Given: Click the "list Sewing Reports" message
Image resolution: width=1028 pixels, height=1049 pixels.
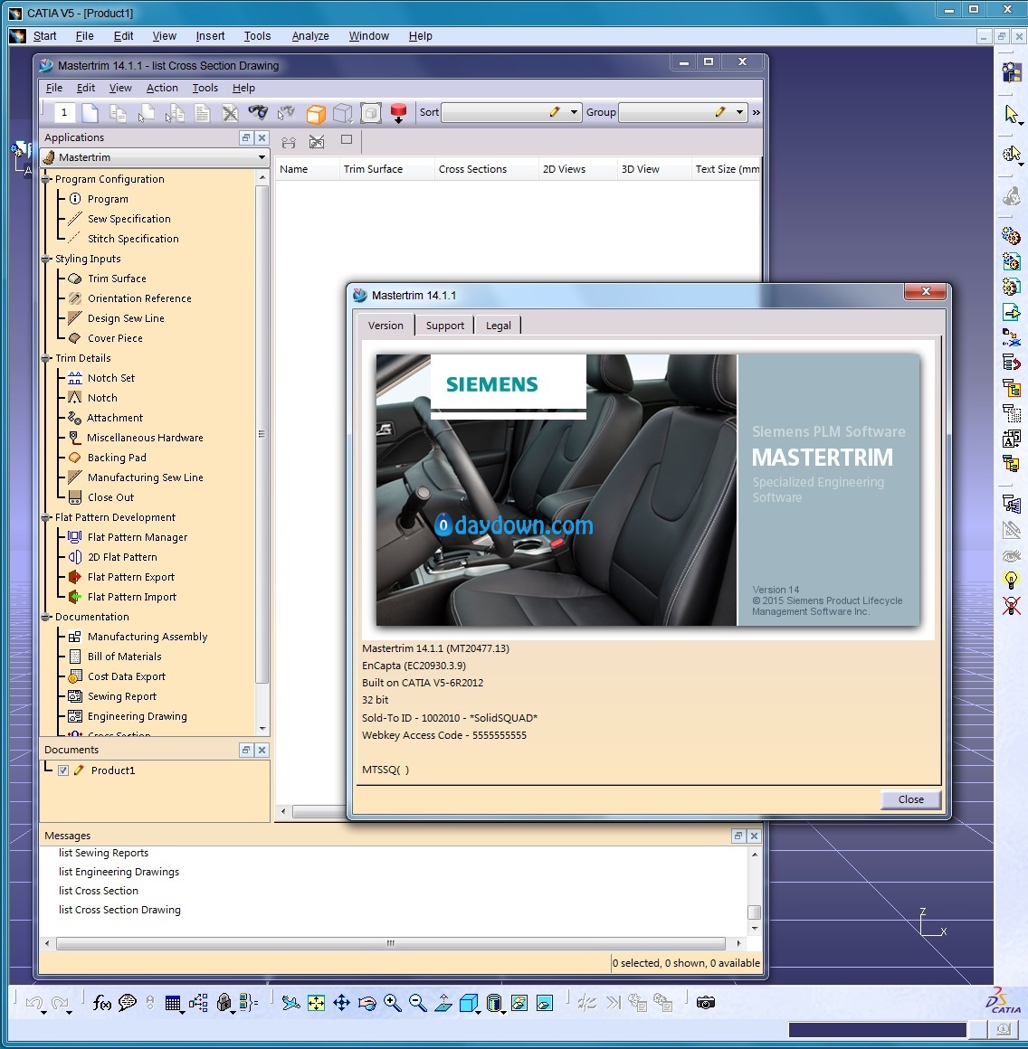Looking at the screenshot, I should coord(104,853).
